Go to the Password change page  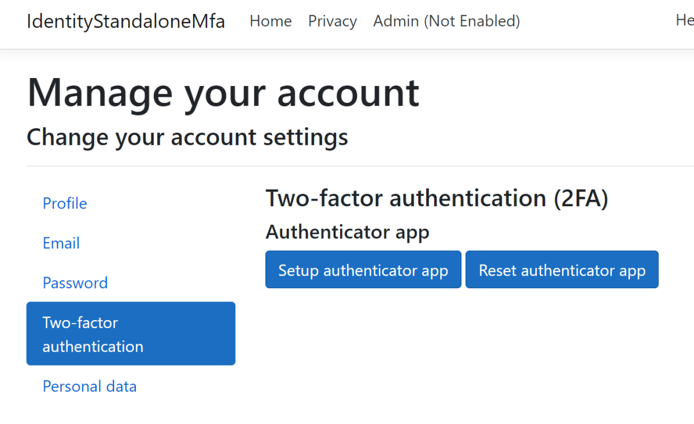point(75,282)
